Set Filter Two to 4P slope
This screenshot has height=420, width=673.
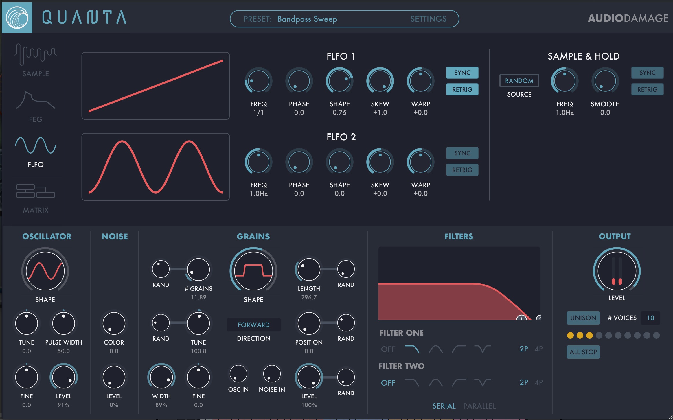click(538, 382)
